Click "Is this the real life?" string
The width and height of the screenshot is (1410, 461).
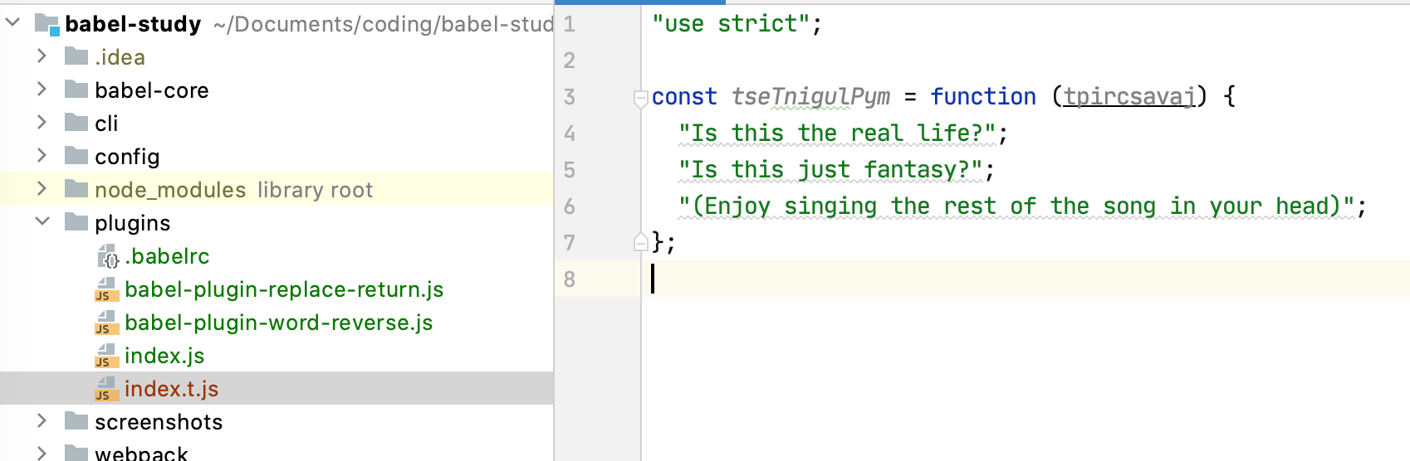(x=837, y=133)
